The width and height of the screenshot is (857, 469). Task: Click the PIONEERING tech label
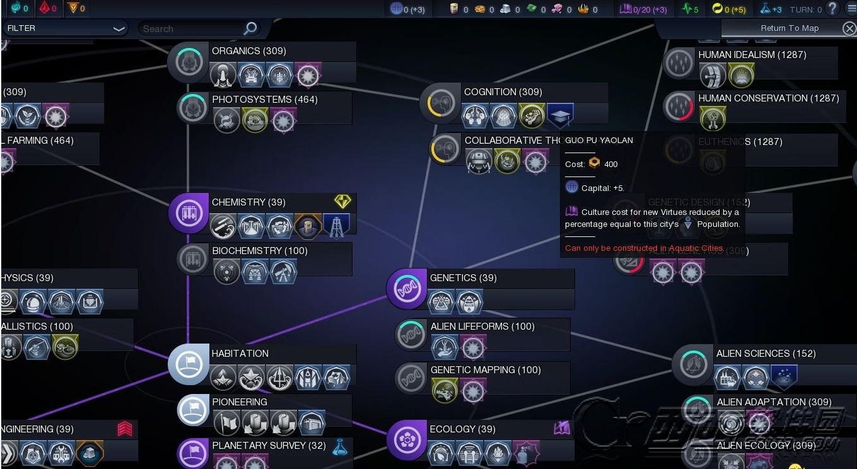tap(240, 402)
